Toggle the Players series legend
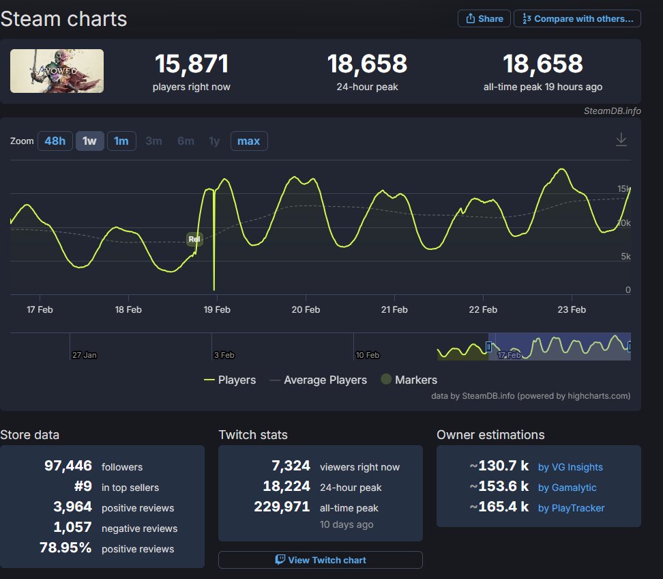This screenshot has width=663, height=579. [x=230, y=380]
